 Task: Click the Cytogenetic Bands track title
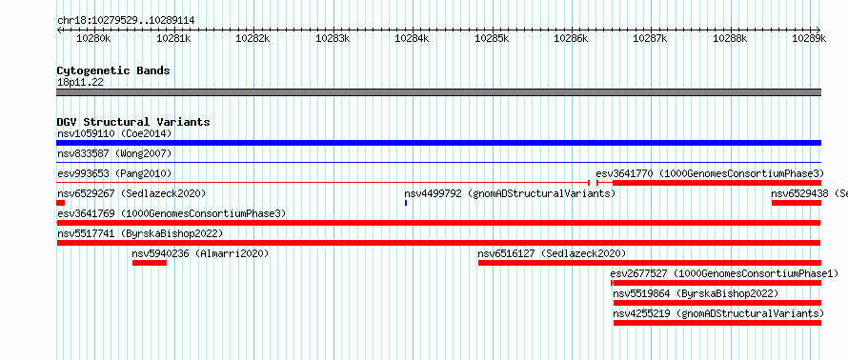click(x=113, y=70)
